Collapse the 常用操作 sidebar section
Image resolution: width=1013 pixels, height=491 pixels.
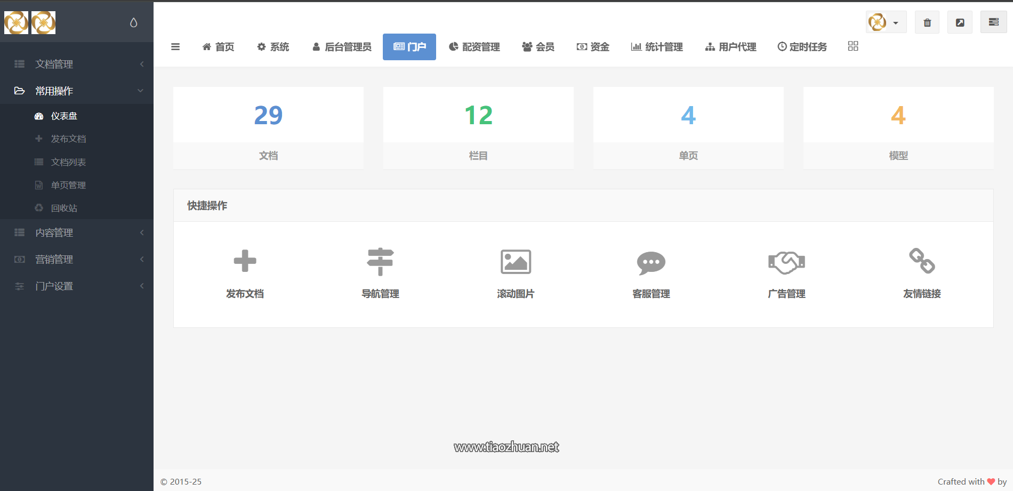(77, 91)
